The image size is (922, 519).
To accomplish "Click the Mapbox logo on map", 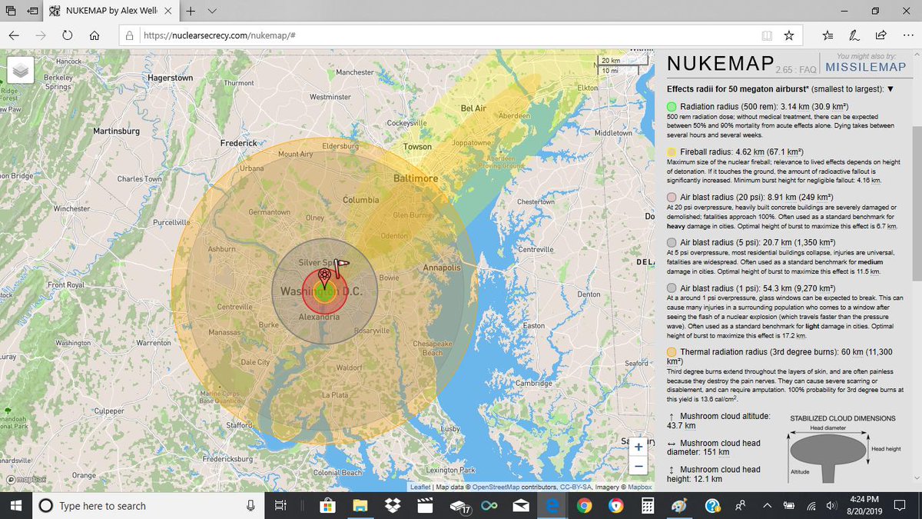I will coord(26,478).
